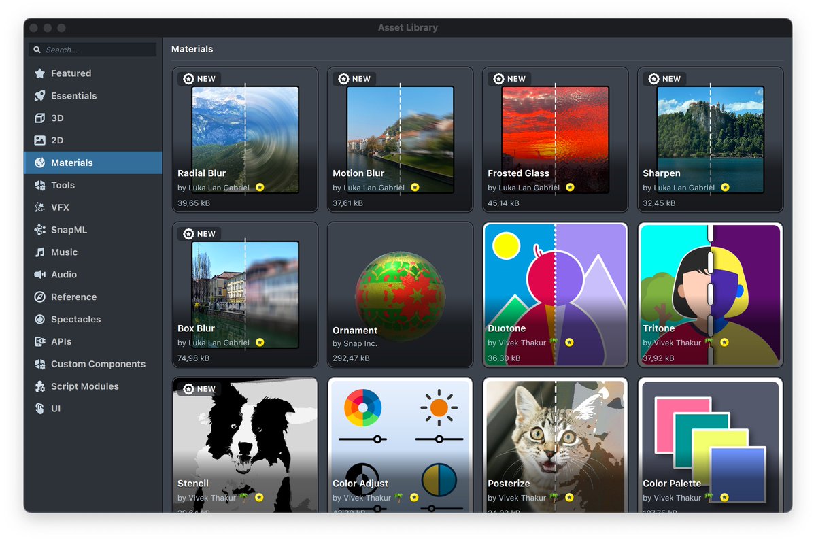
Task: Select the Tools category label
Action: pos(63,185)
